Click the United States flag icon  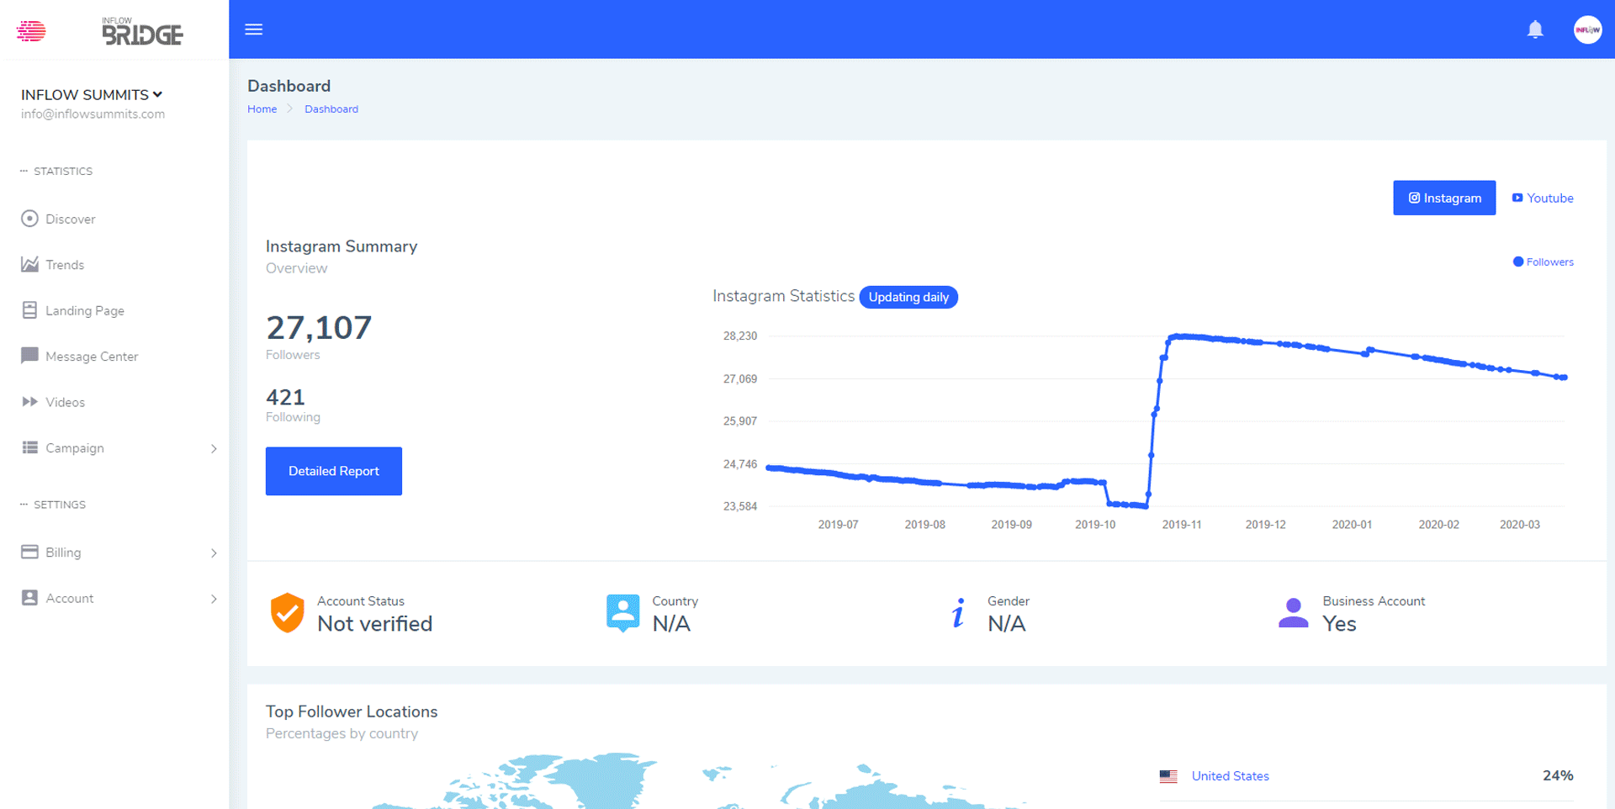[1168, 776]
